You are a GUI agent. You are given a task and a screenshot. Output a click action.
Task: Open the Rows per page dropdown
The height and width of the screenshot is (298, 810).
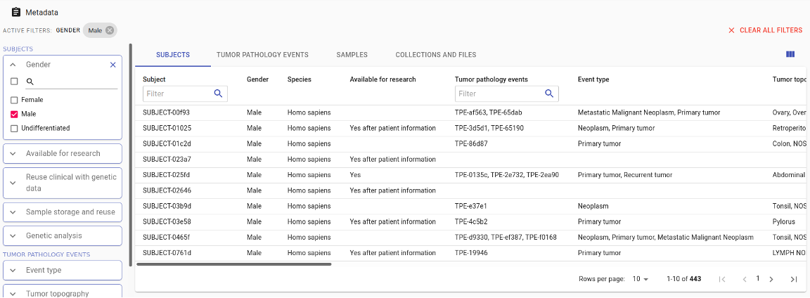[x=641, y=279]
